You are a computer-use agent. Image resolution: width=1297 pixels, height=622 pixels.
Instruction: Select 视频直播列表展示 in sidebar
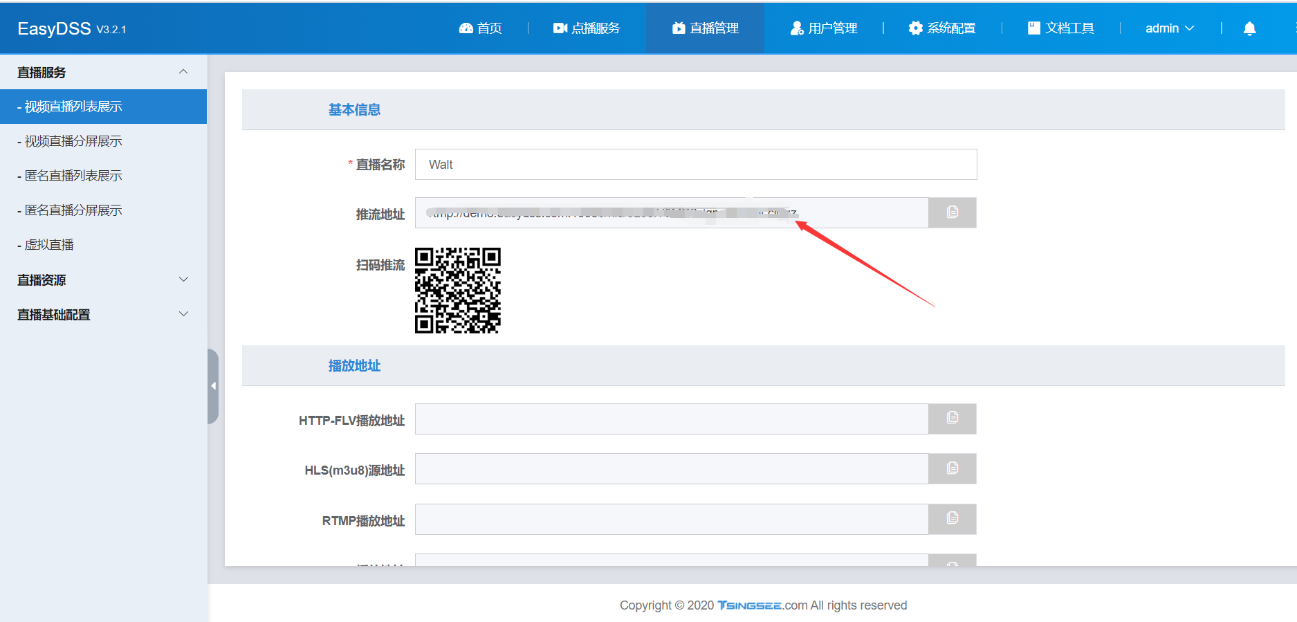104,107
